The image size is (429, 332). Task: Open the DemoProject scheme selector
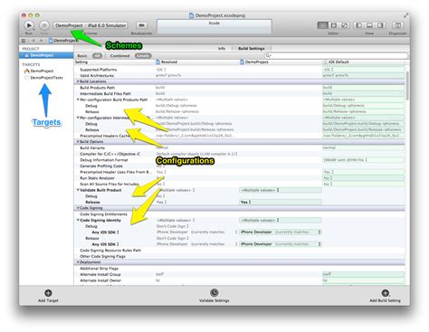click(x=69, y=25)
